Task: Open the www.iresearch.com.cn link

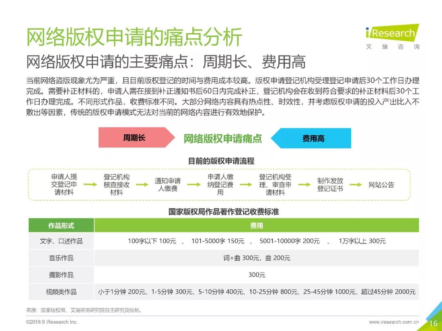Action: 394,322
